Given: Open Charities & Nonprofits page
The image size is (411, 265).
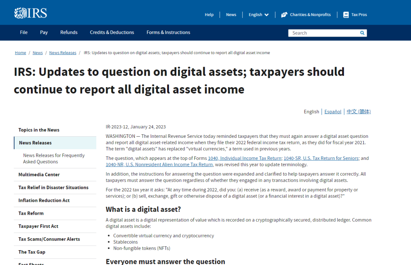Looking at the screenshot, I should (310, 15).
